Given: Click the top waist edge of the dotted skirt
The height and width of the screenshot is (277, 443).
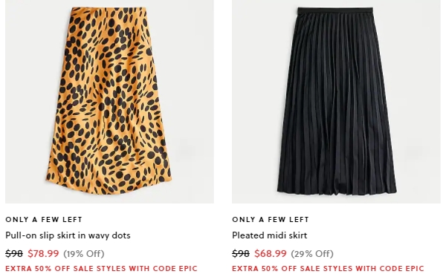Looking at the screenshot, I should click(x=109, y=9).
